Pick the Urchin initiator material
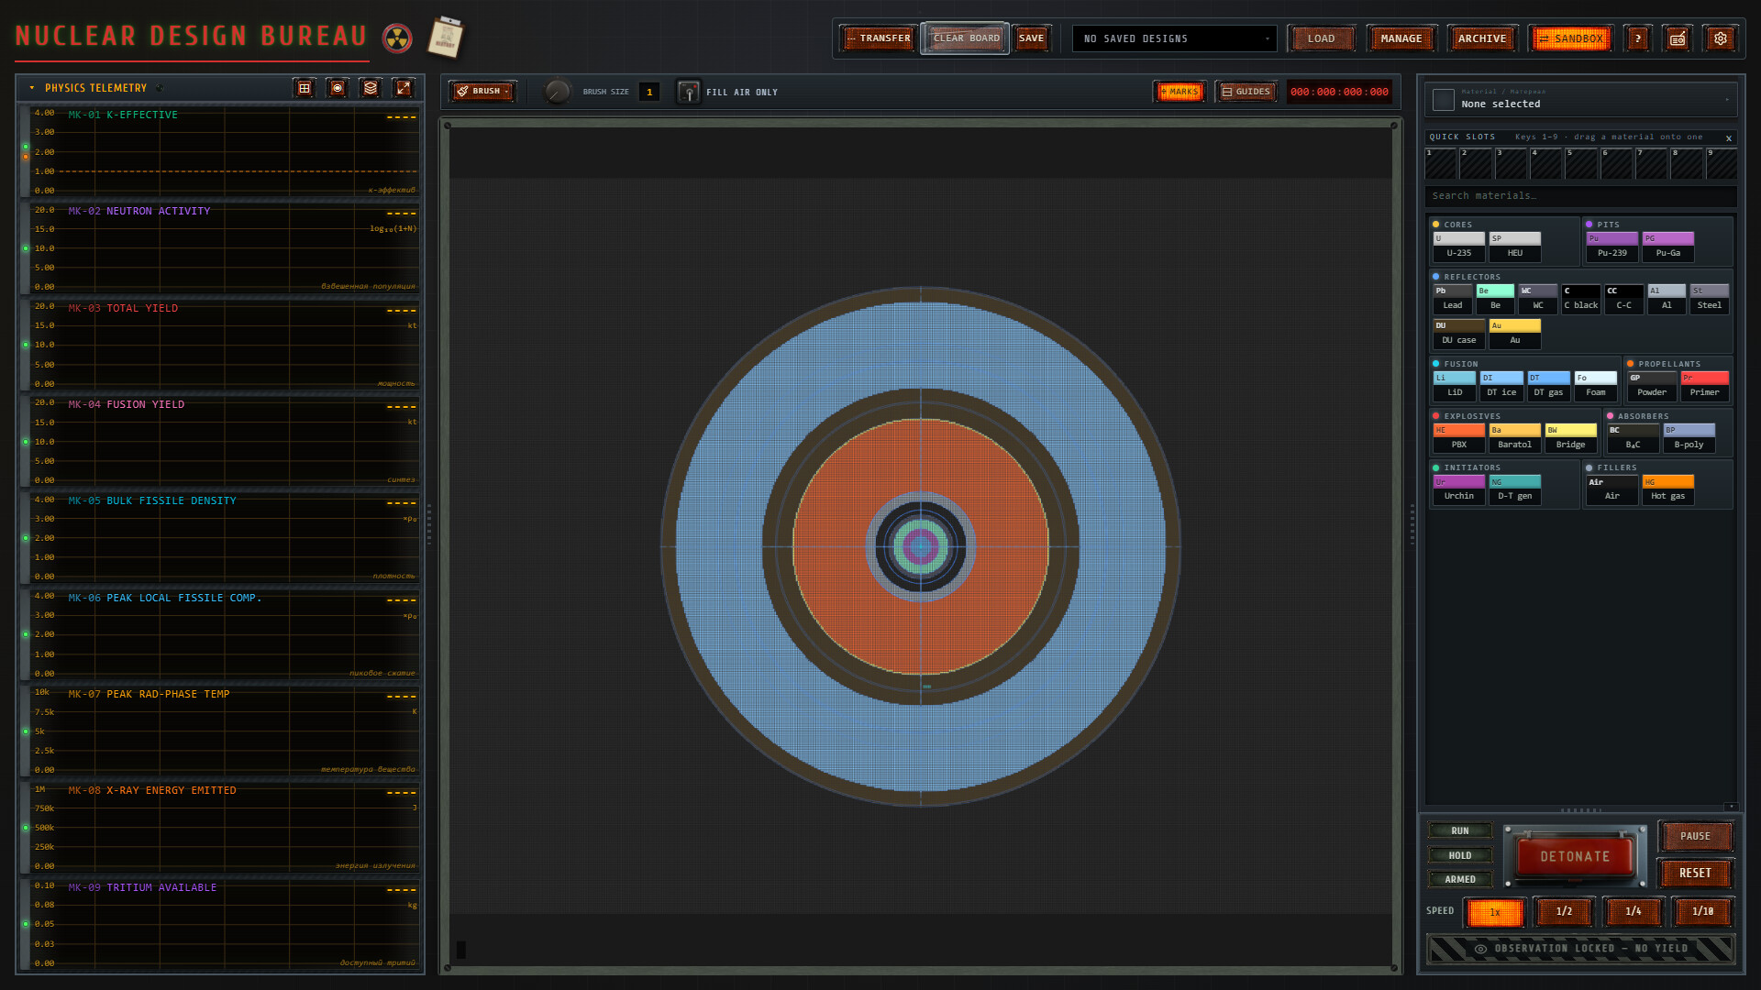The width and height of the screenshot is (1761, 990). tap(1458, 489)
